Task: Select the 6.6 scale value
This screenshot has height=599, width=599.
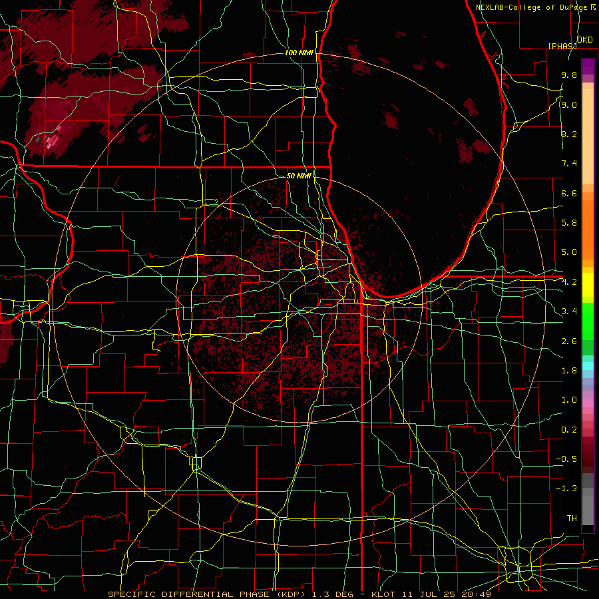Action: (x=569, y=193)
